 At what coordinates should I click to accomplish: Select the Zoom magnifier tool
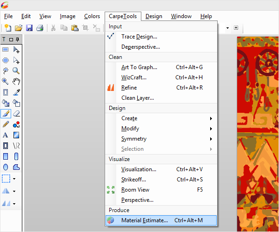(16, 71)
